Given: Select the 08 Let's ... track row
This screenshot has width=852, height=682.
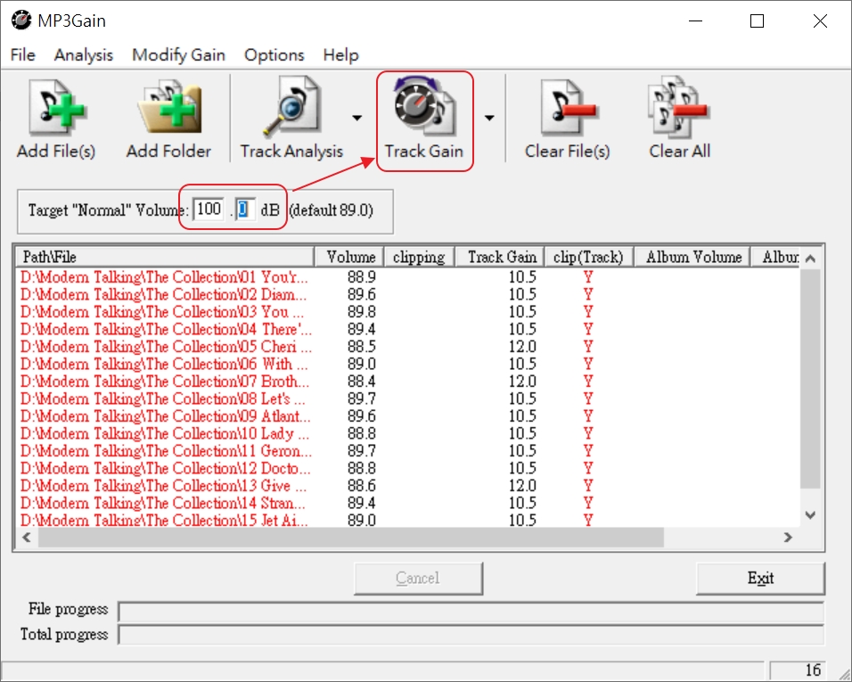Looking at the screenshot, I should pyautogui.click(x=407, y=399).
